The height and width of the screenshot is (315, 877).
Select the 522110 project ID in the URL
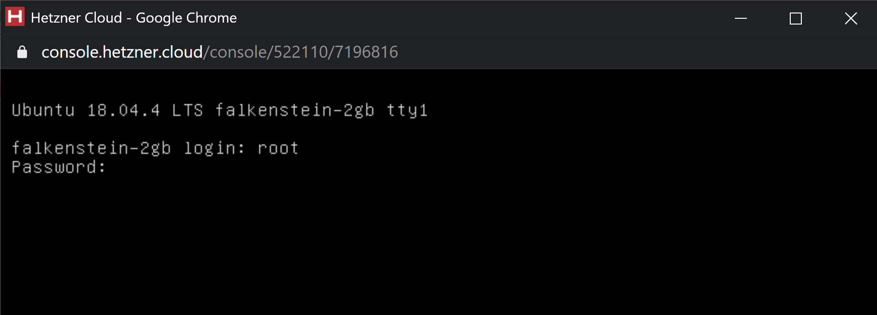tap(301, 52)
